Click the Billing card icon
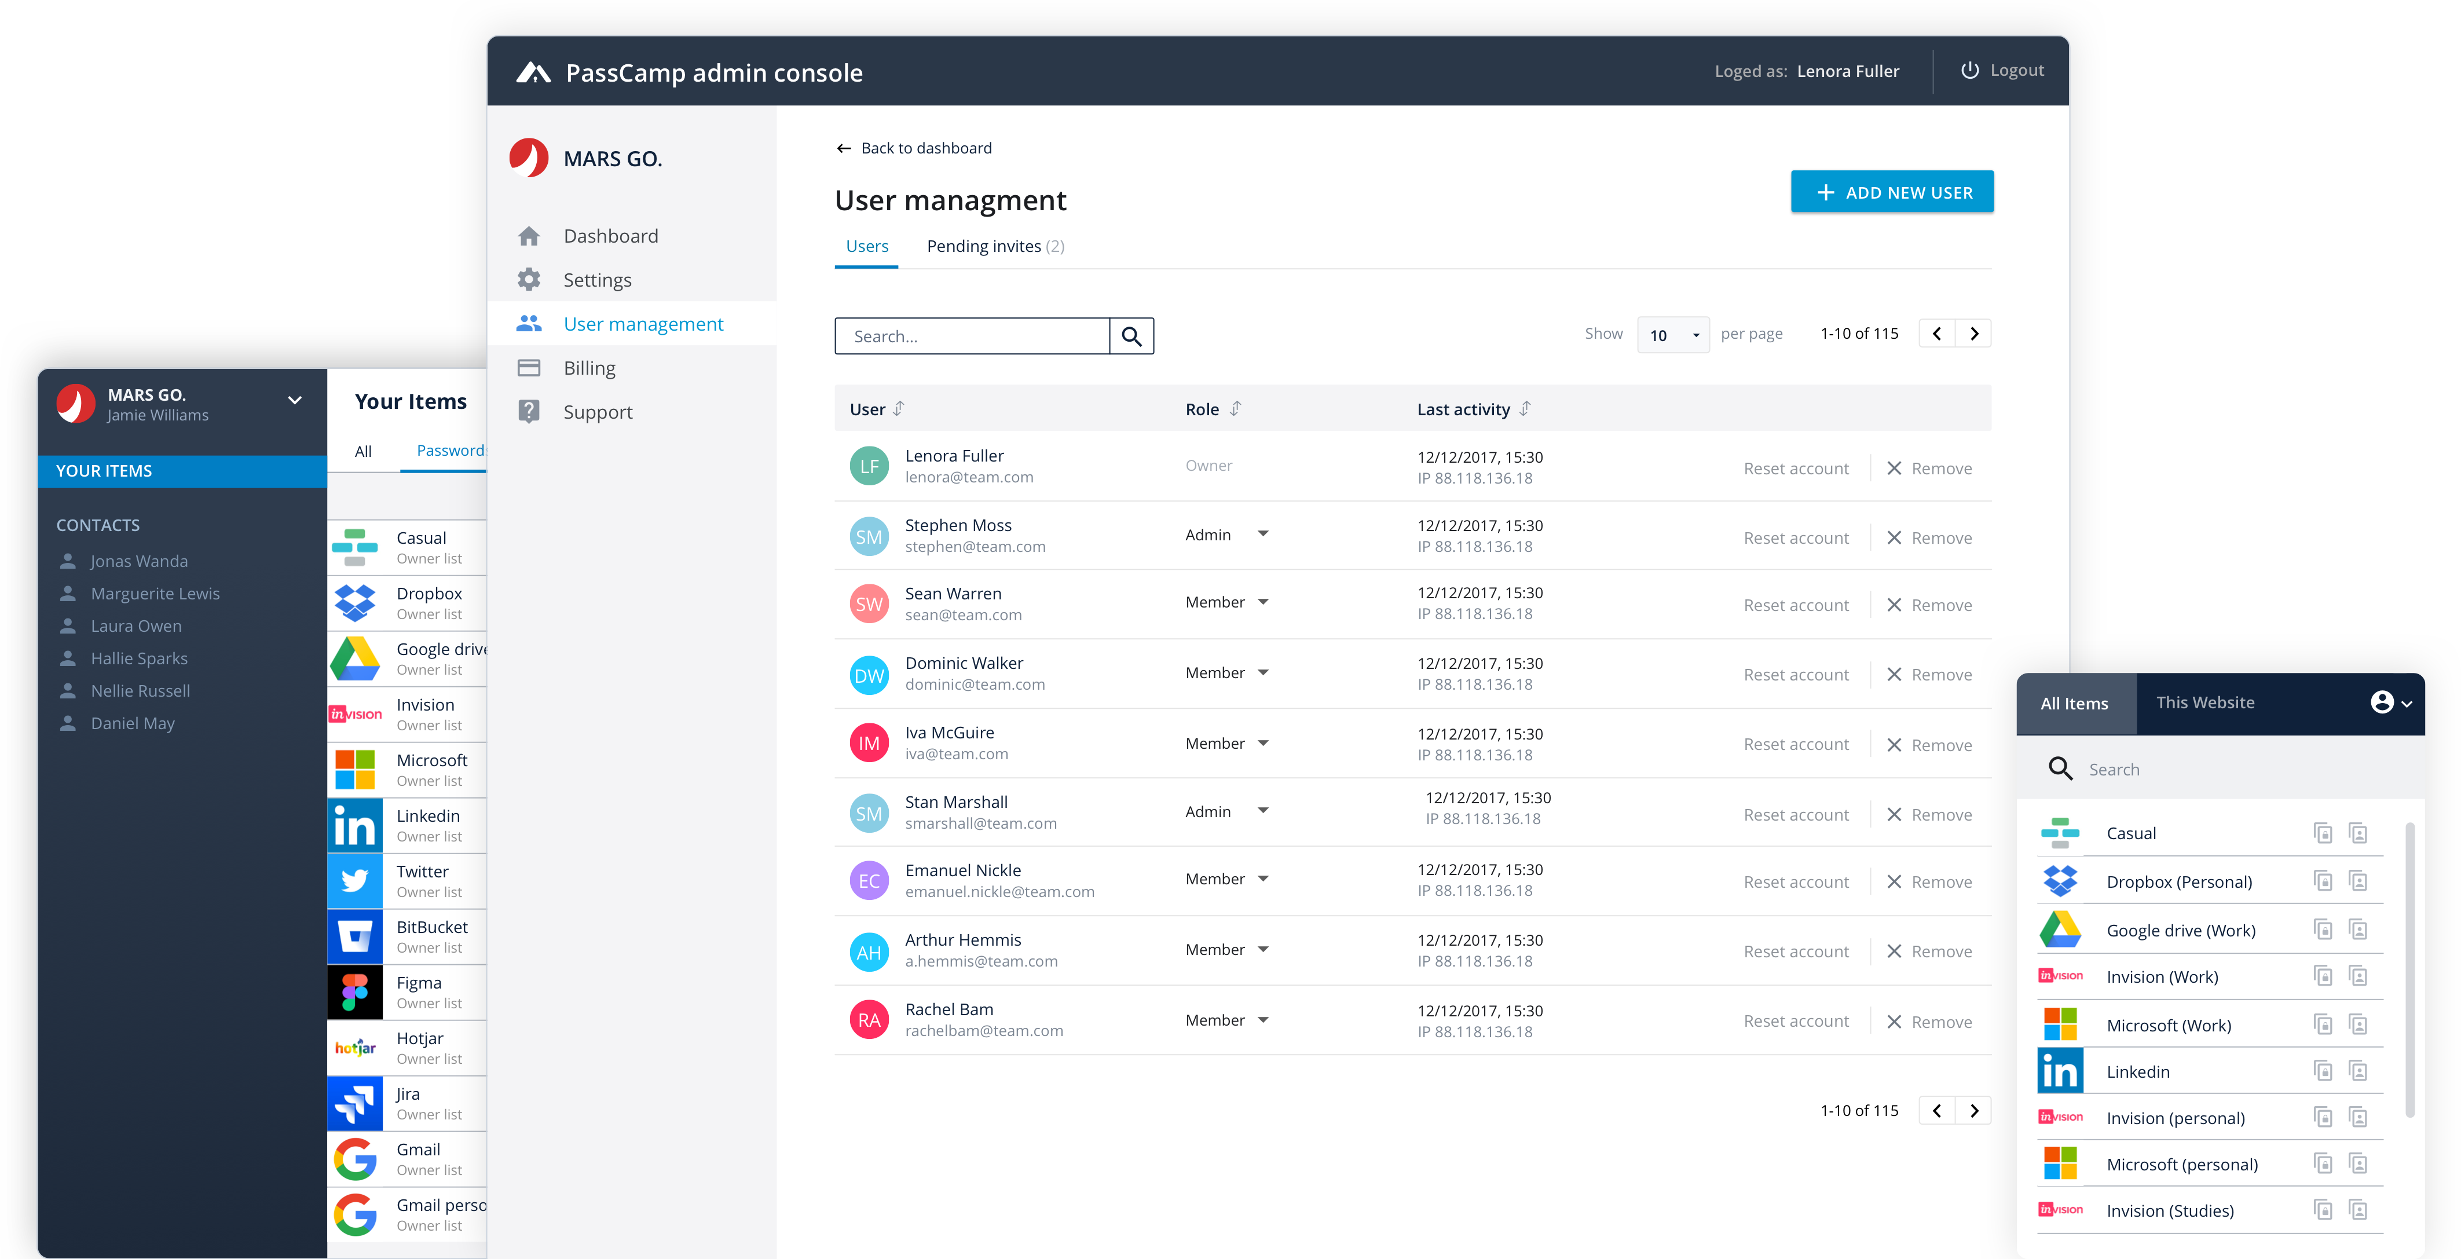Viewport: 2461px width, 1259px height. tap(528, 368)
